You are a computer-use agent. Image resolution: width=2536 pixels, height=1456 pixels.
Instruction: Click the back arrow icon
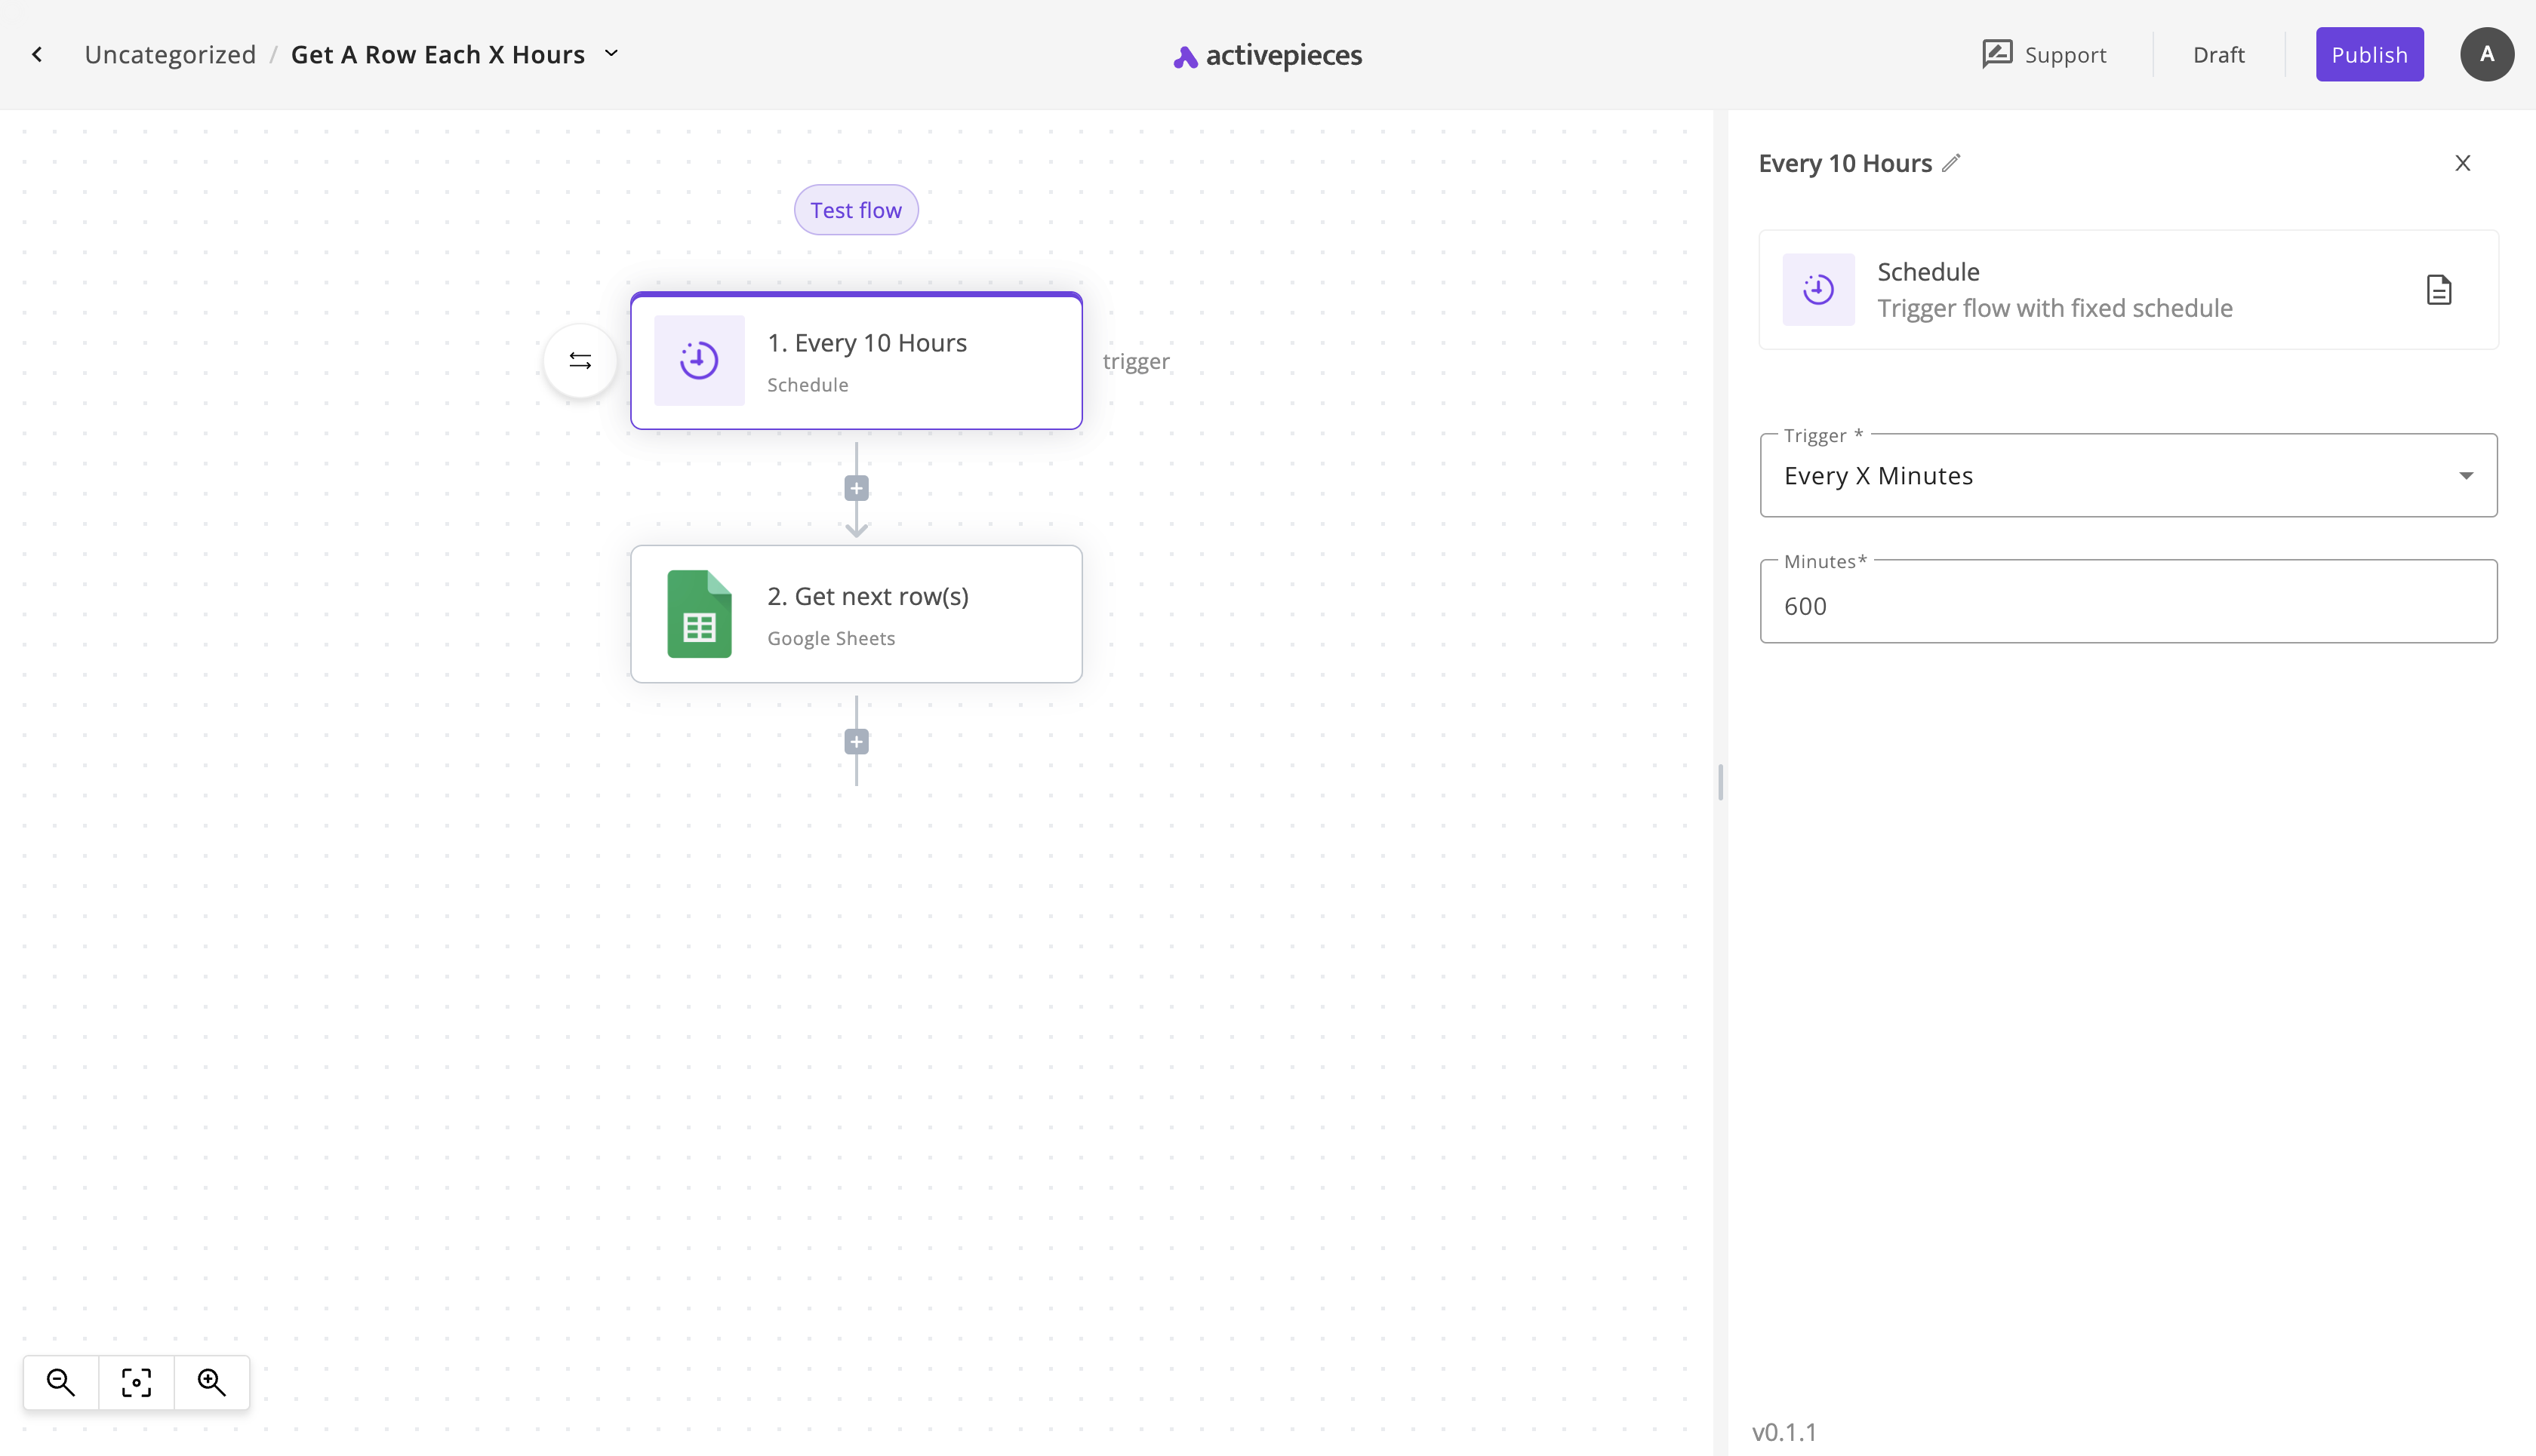point(37,54)
